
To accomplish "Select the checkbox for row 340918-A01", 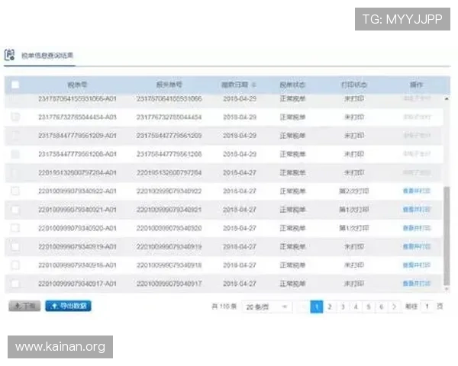I will pyautogui.click(x=15, y=265).
